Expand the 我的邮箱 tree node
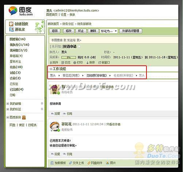Image resolution: width=183 pixels, height=172 pixels. [x=8, y=104]
